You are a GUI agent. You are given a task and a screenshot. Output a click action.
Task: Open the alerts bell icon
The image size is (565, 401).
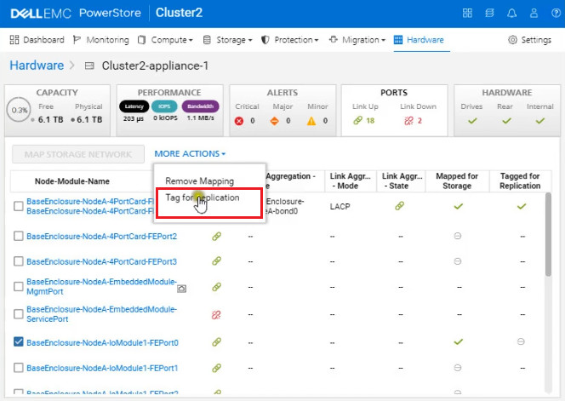click(x=511, y=14)
